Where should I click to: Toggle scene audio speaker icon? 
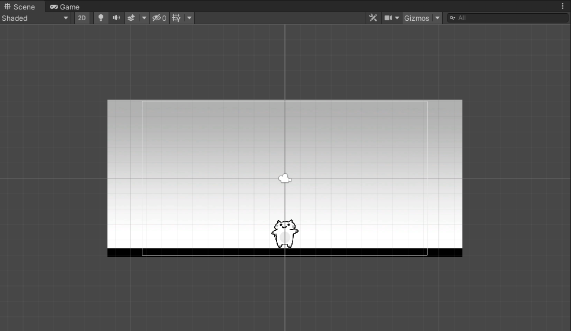[x=116, y=18]
